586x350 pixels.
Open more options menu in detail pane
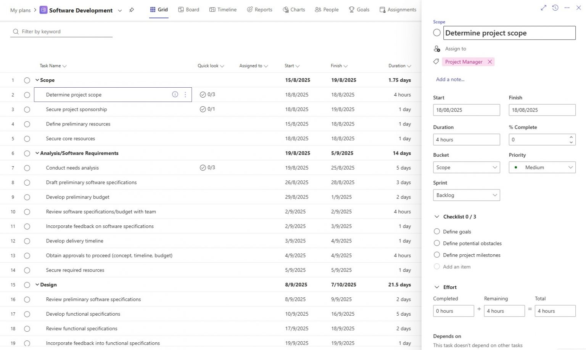pyautogui.click(x=567, y=7)
